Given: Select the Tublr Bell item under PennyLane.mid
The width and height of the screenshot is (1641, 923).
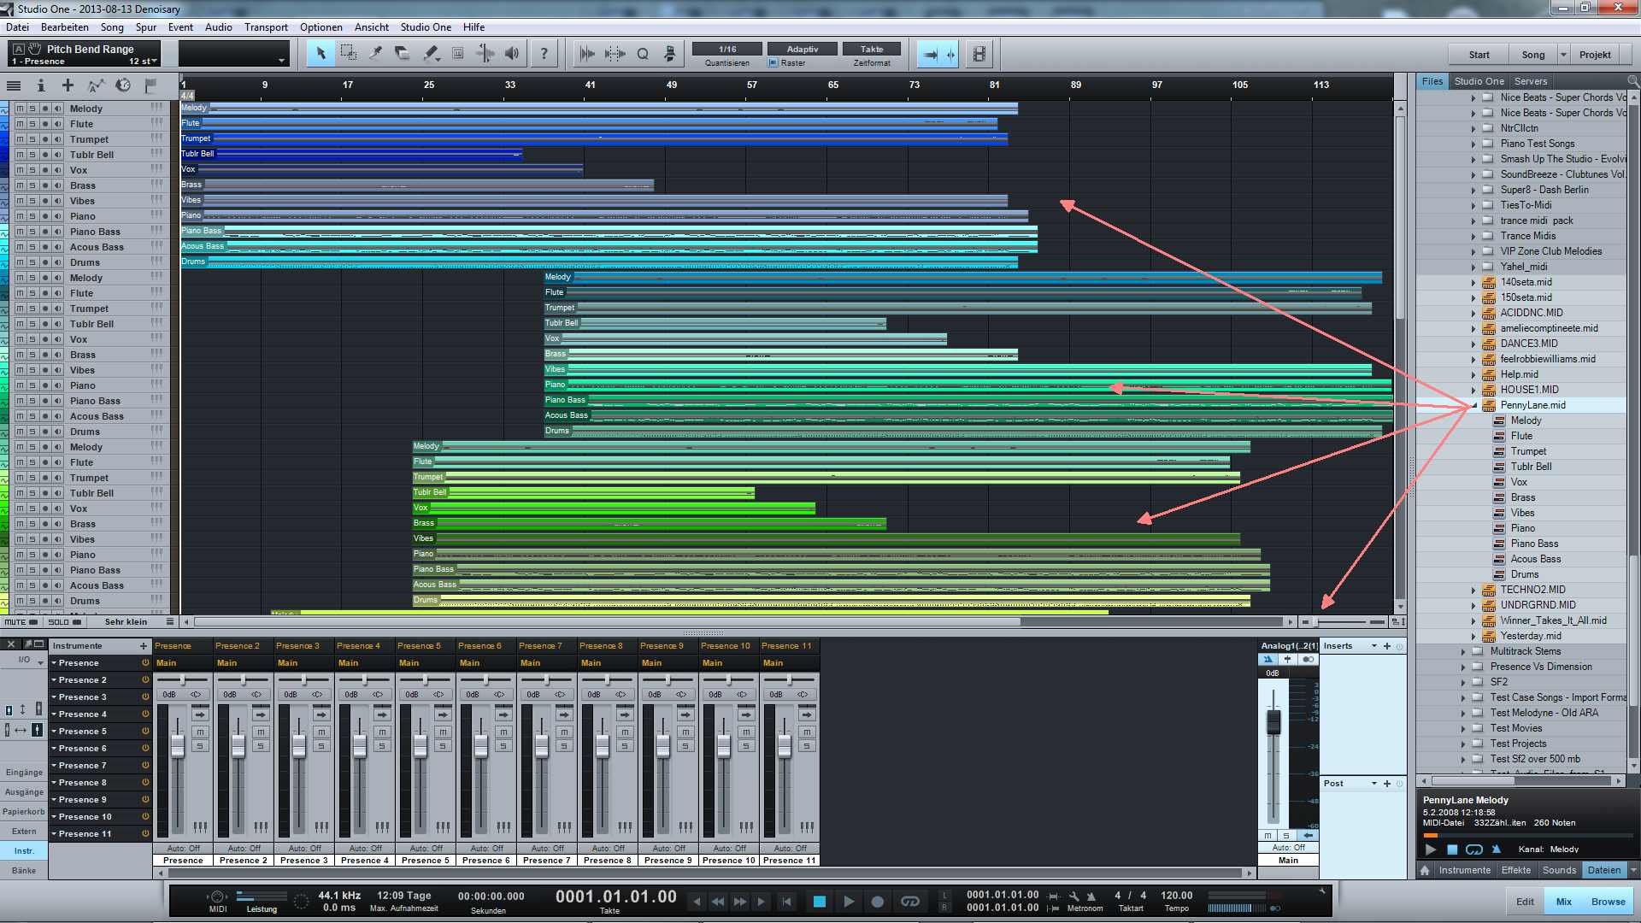Looking at the screenshot, I should click(x=1530, y=467).
